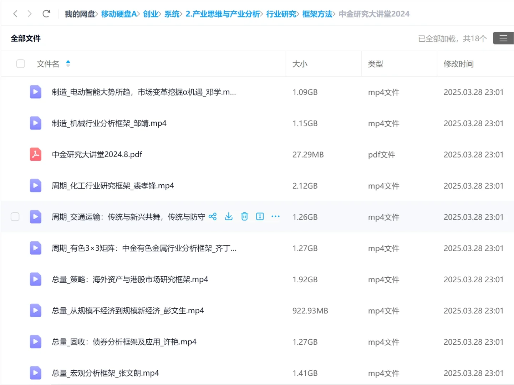Open more options for 周期_交通运输 file
Screen dimensions: 514x385
pyautogui.click(x=275, y=216)
